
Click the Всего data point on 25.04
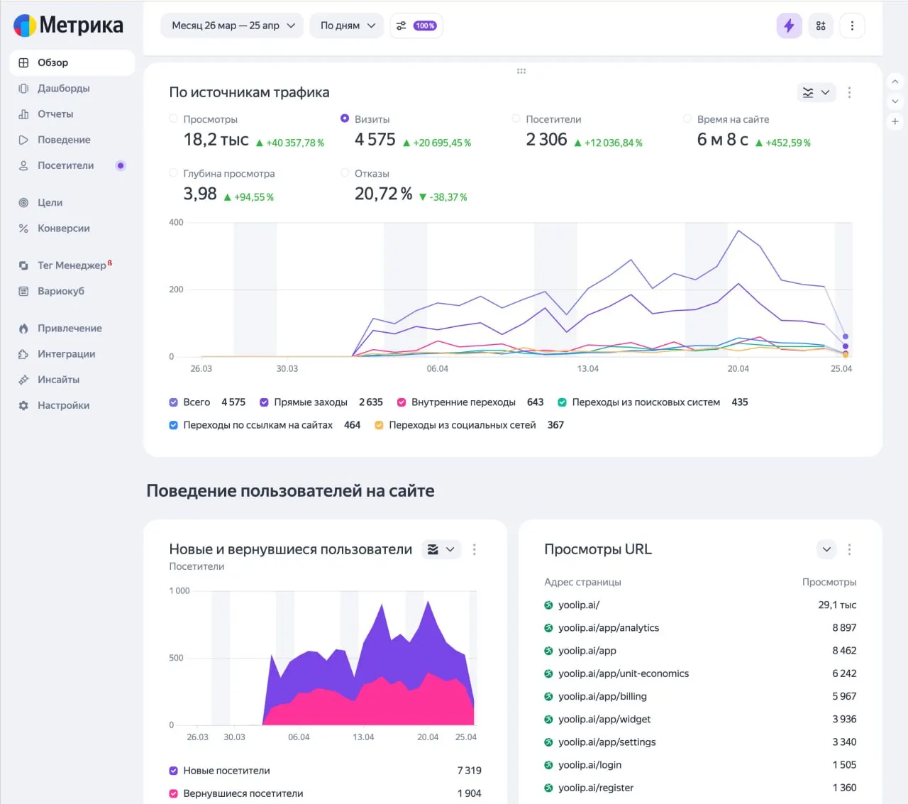[x=846, y=336]
